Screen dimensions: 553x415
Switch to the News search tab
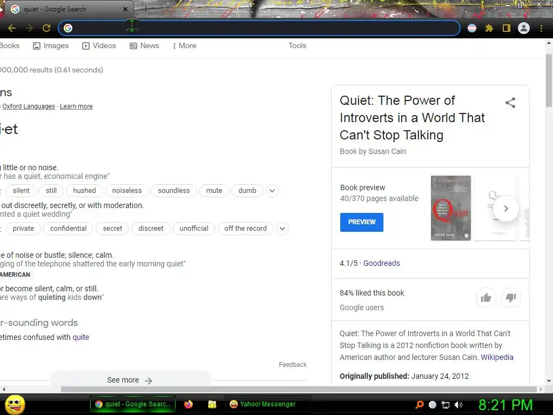144,45
